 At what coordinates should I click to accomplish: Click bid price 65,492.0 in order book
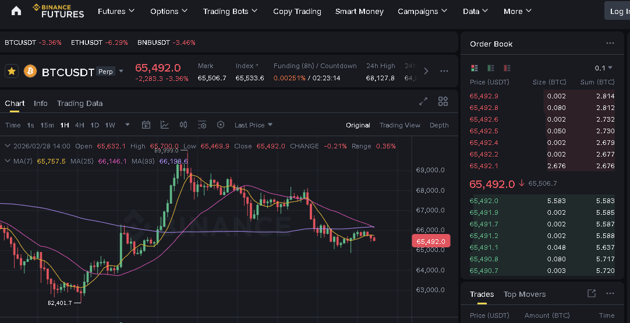click(484, 200)
